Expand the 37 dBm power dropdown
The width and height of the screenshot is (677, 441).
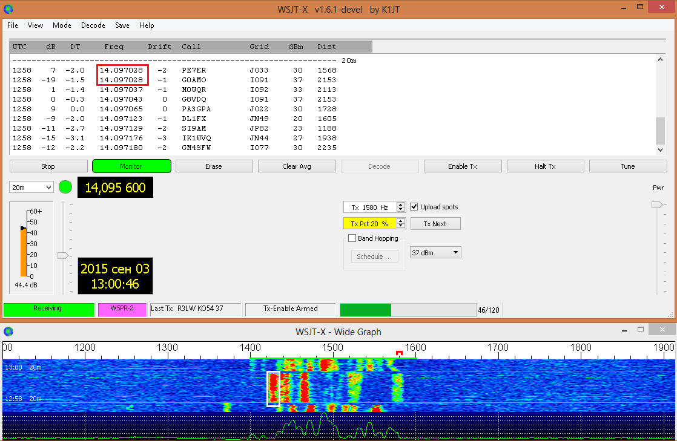click(x=435, y=252)
